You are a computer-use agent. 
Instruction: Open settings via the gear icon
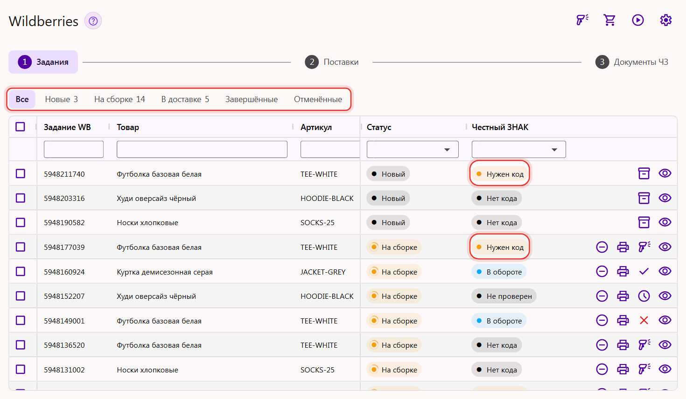click(x=666, y=20)
